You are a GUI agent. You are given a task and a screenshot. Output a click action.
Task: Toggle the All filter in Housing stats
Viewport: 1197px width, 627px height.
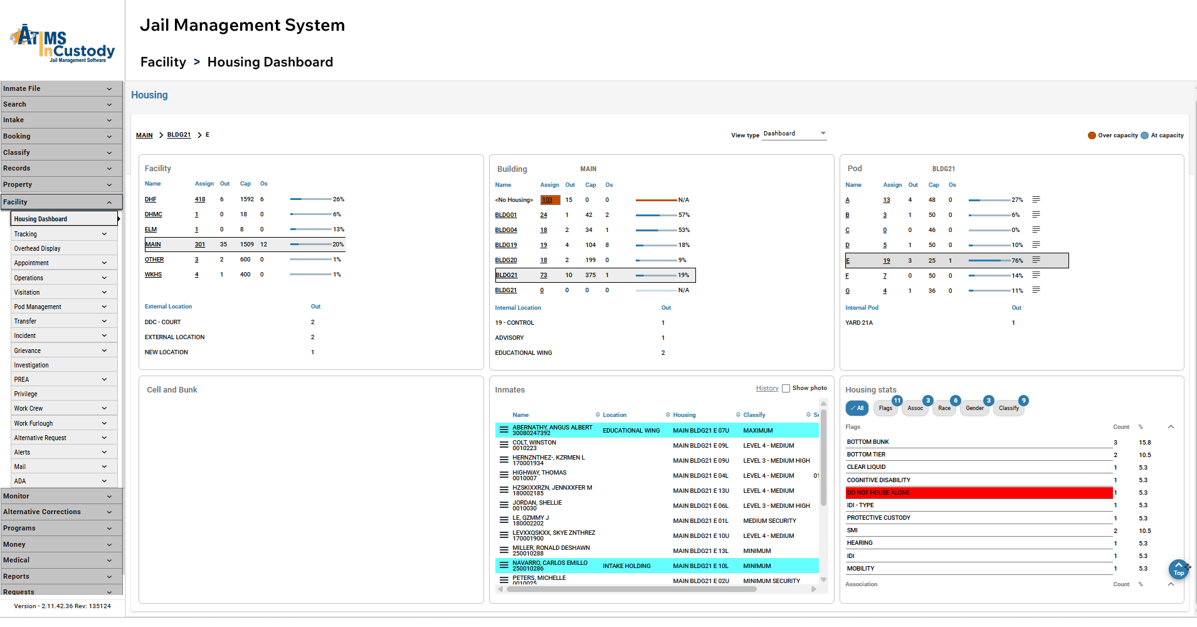(857, 408)
